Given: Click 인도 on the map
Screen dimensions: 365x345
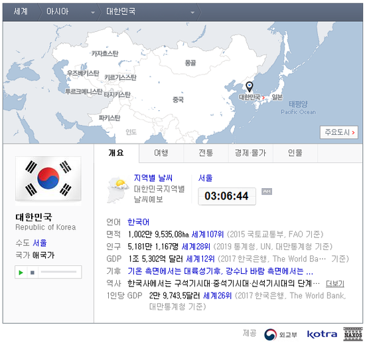Looking at the screenshot, I should [131, 132].
